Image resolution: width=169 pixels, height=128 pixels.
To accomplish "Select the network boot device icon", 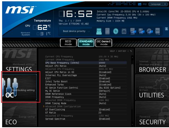I will (x=124, y=31).
